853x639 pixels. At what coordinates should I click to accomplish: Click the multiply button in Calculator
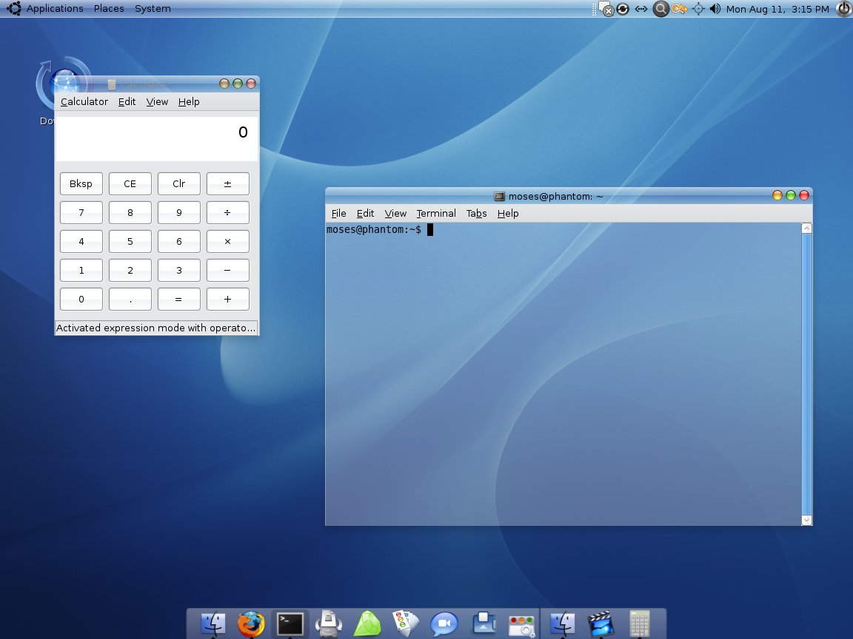pyautogui.click(x=228, y=241)
